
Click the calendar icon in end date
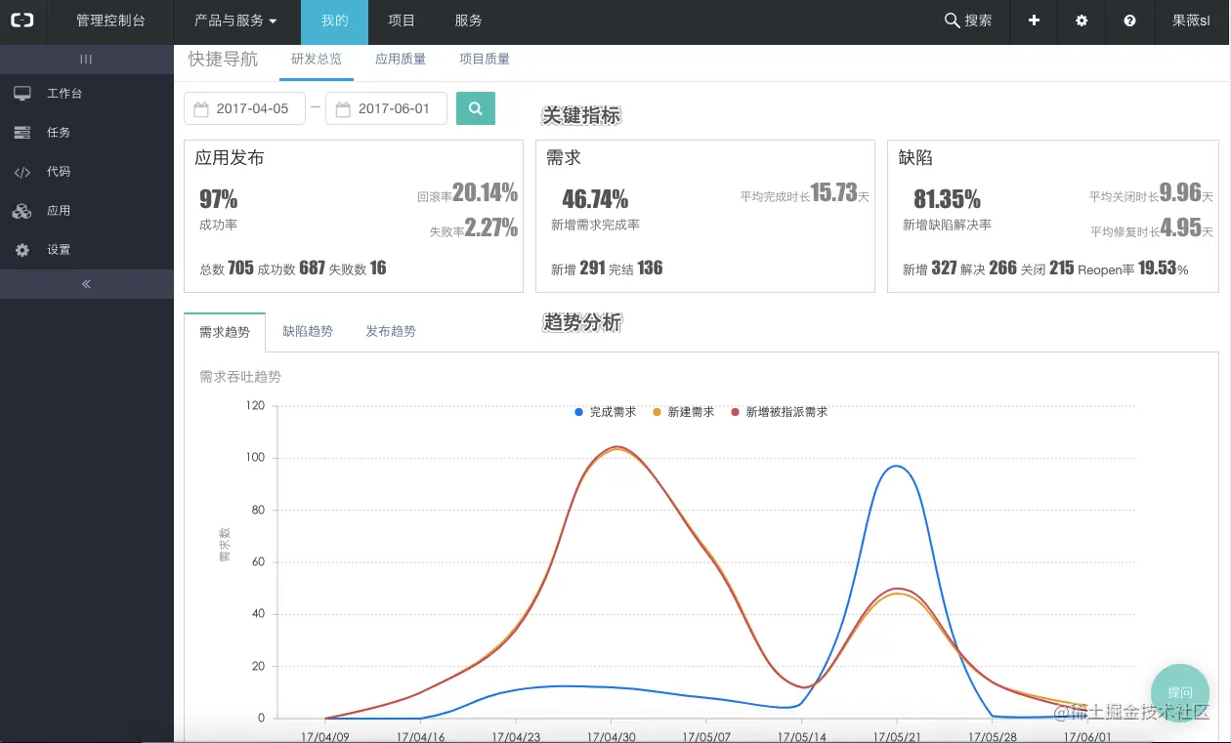[x=343, y=108]
